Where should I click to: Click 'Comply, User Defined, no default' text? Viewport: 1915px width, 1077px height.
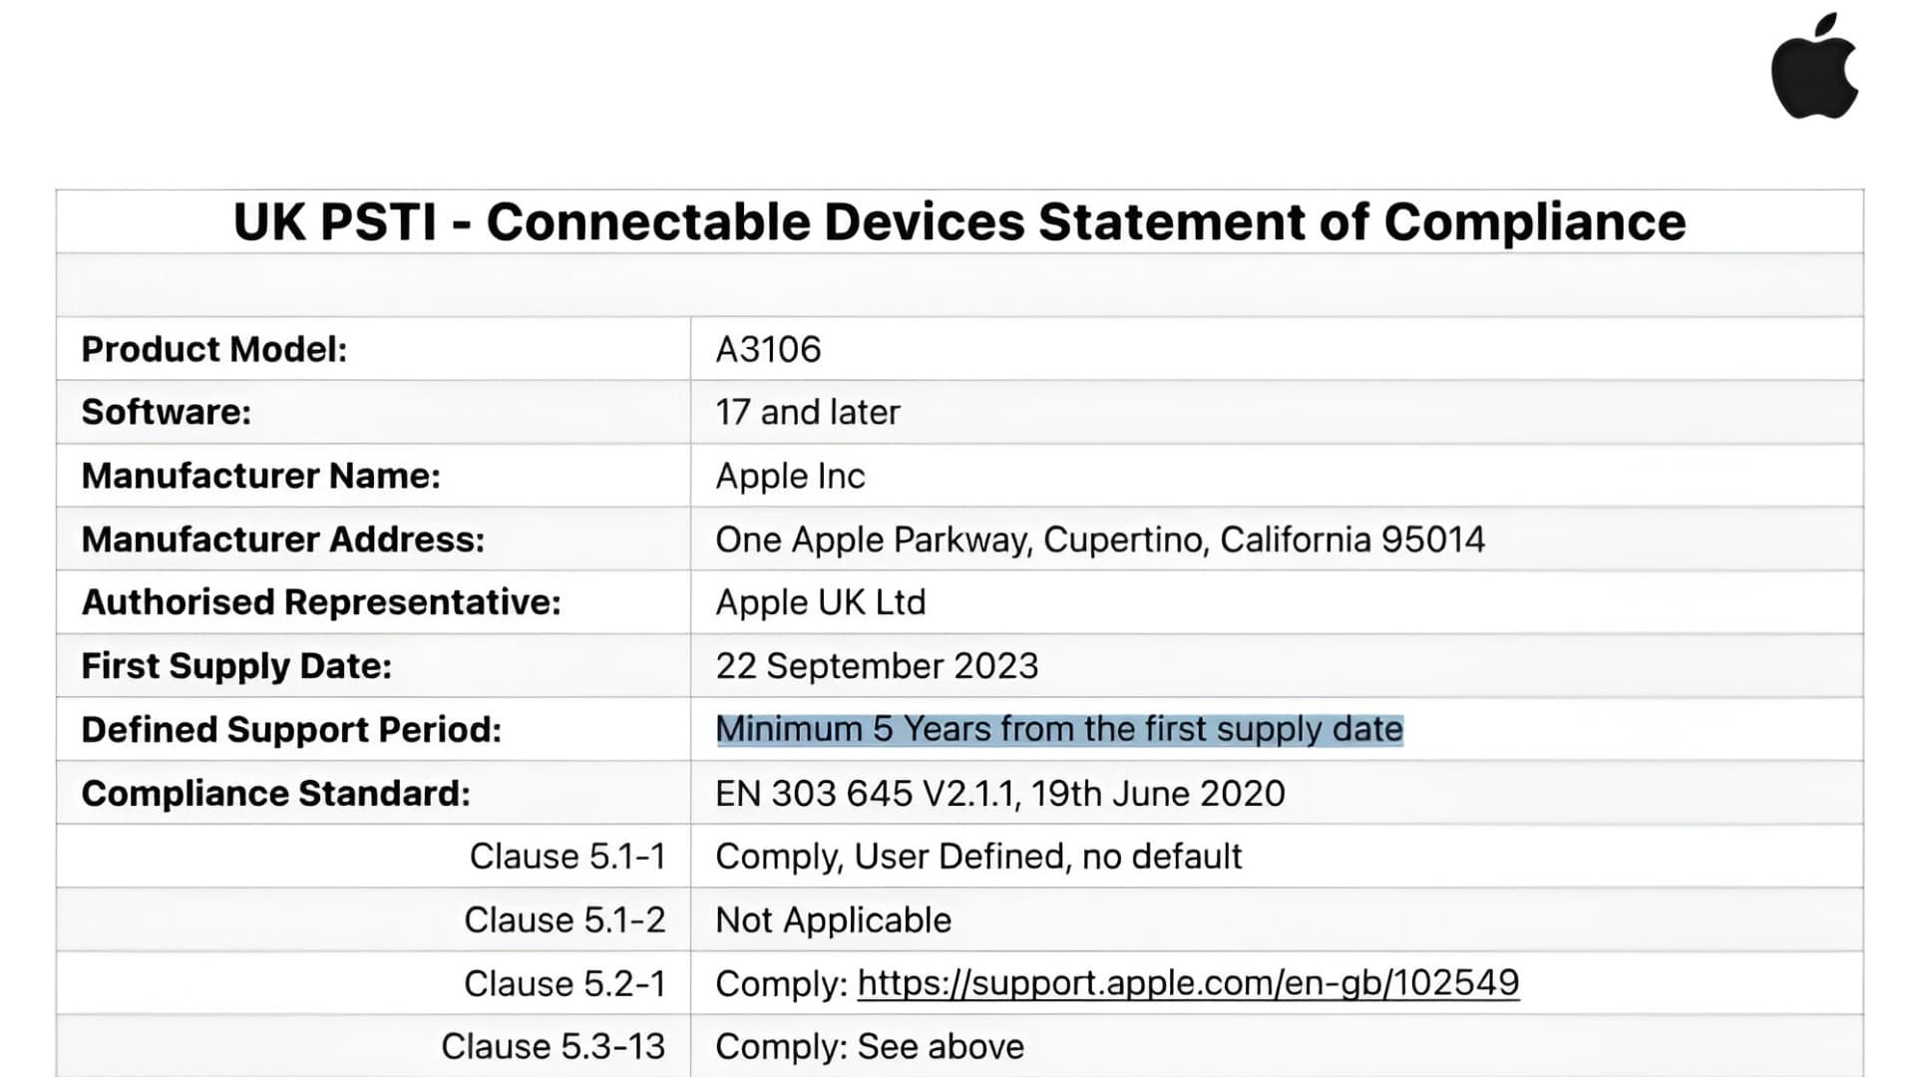(x=977, y=857)
